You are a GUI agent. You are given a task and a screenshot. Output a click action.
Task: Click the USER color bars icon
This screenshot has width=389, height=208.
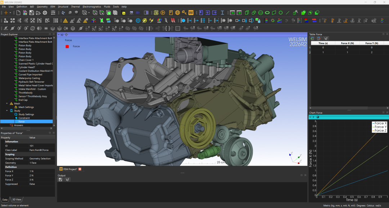click(159, 20)
